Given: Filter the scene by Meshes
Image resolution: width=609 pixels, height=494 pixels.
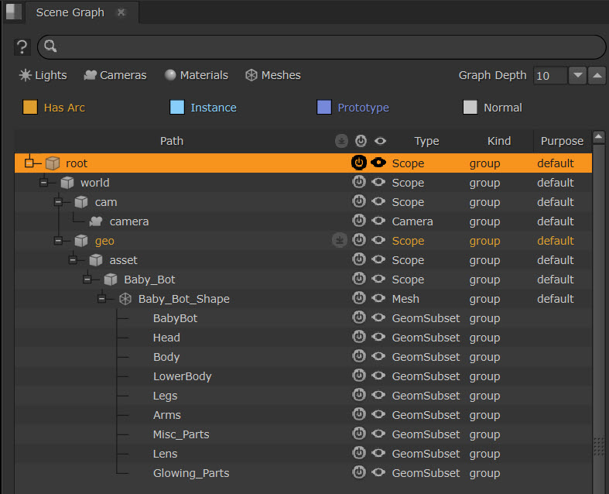Looking at the screenshot, I should tap(273, 75).
